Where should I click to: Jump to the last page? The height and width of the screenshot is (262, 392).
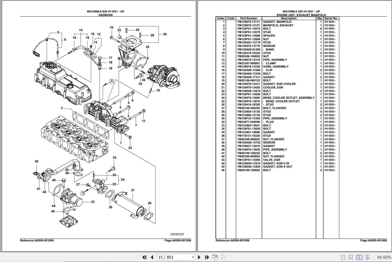(x=207, y=257)
